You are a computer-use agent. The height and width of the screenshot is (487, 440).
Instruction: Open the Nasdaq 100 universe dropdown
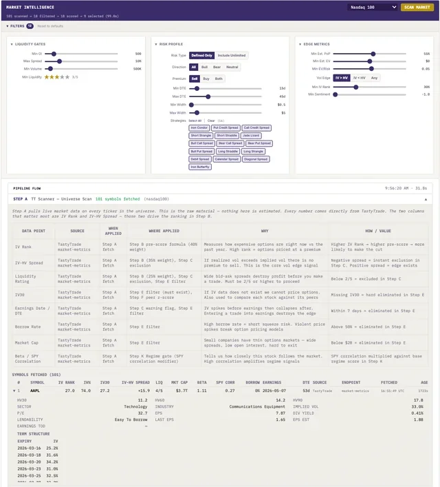click(373, 7)
